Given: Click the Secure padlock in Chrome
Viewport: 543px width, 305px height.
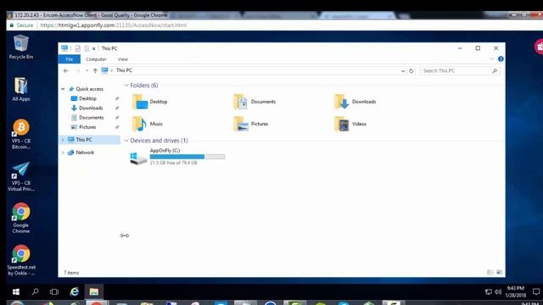Looking at the screenshot, I should (x=11, y=25).
